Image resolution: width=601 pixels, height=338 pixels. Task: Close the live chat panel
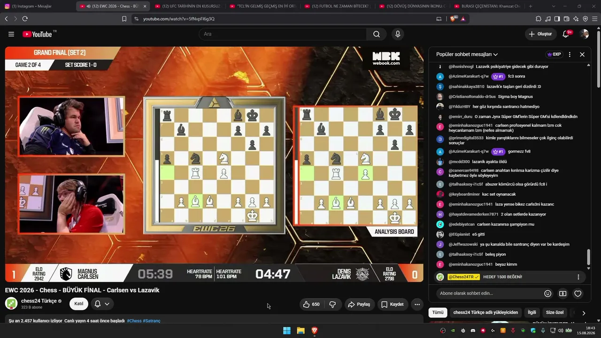point(582,54)
